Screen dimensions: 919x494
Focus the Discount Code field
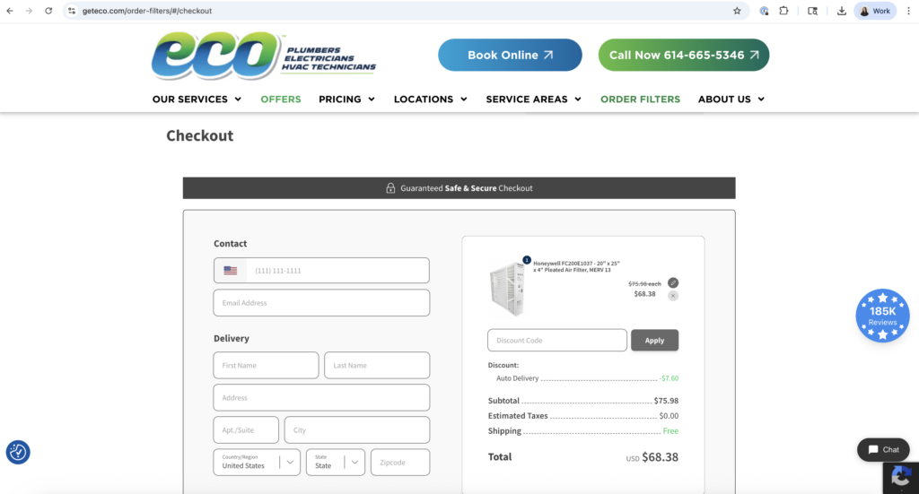pos(556,340)
